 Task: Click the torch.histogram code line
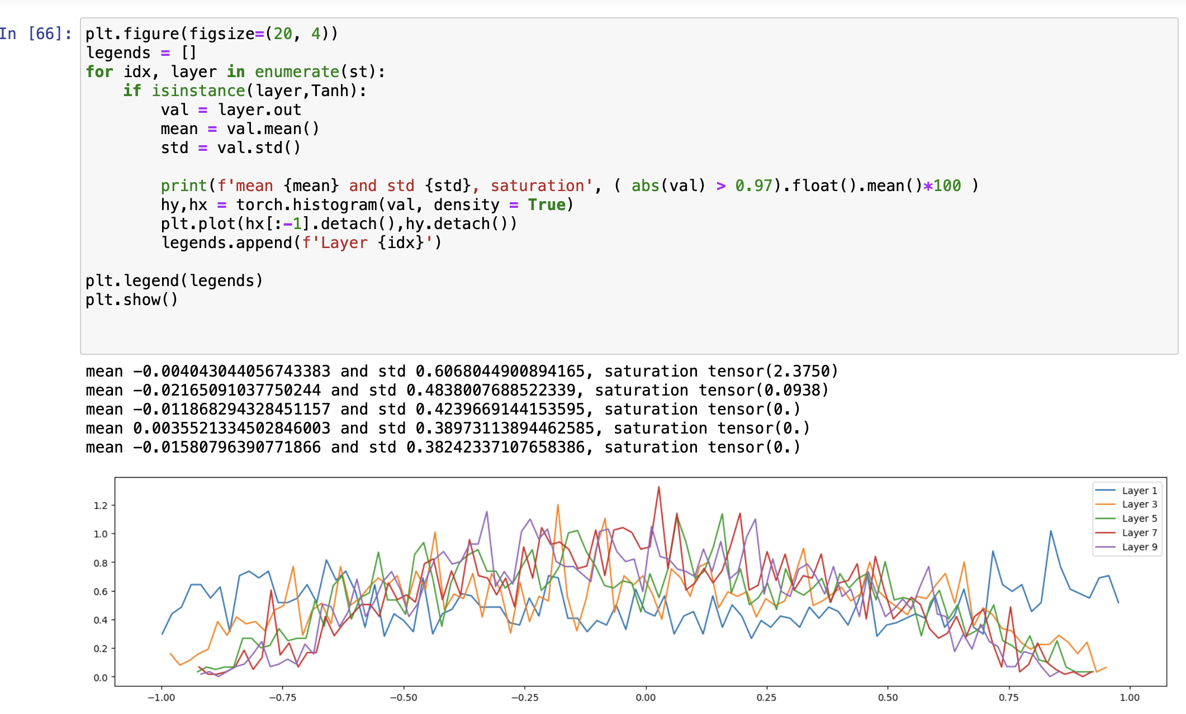(x=367, y=205)
